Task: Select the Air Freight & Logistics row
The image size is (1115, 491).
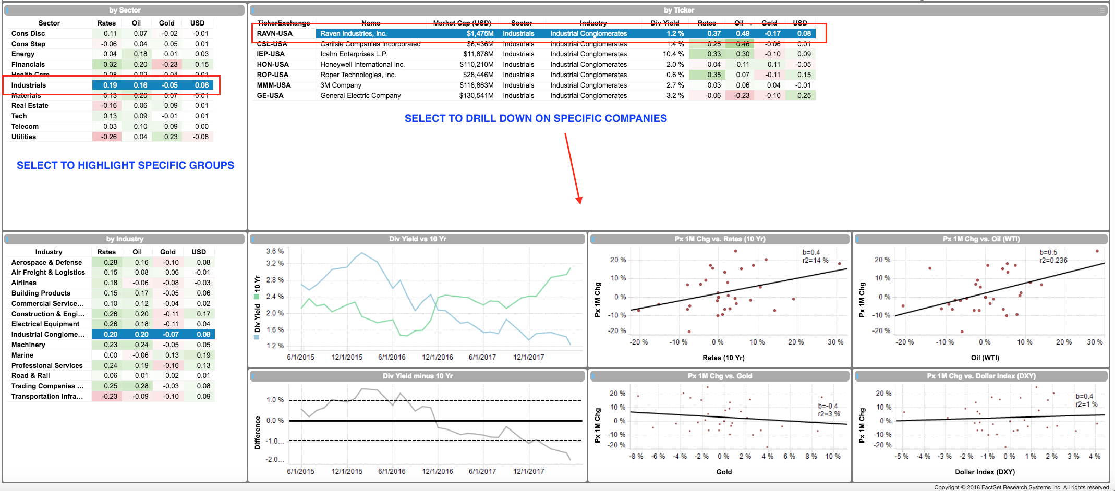Action: click(110, 272)
